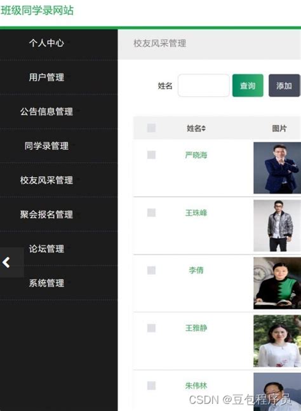
Task: Click the 添加 add button
Action: click(x=284, y=86)
